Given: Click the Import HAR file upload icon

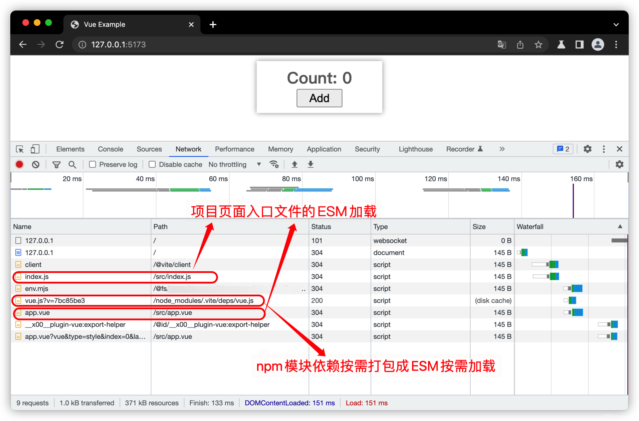Looking at the screenshot, I should [295, 164].
